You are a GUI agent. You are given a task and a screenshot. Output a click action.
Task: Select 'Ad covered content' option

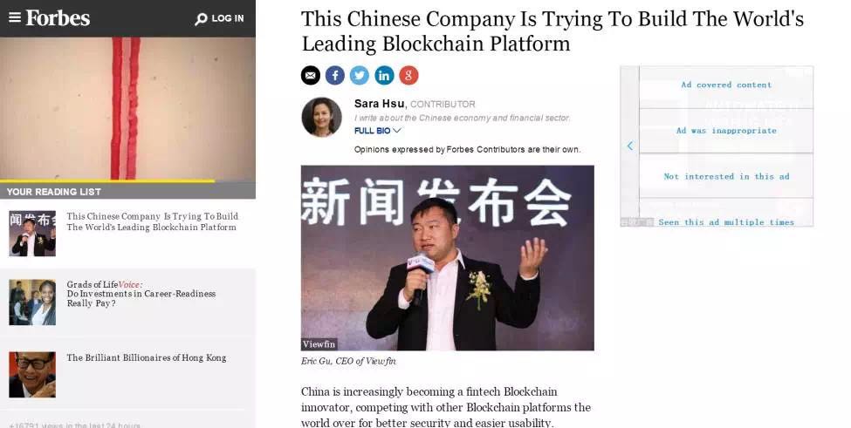pyautogui.click(x=726, y=85)
